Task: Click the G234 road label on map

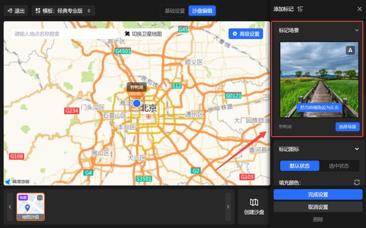Action: pyautogui.click(x=71, y=110)
